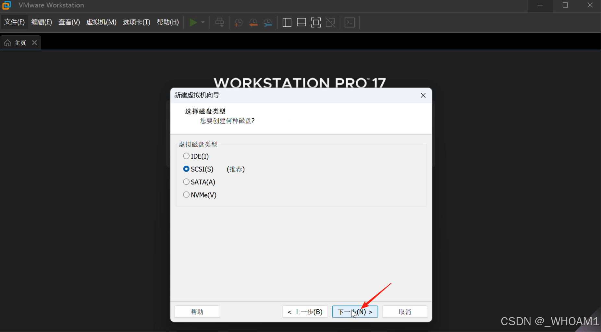The width and height of the screenshot is (601, 332).
Task: Open the 选项卡(T) menu
Action: pyautogui.click(x=137, y=22)
